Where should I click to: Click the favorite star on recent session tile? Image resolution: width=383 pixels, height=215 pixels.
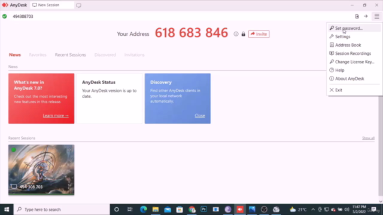pyautogui.click(x=69, y=150)
